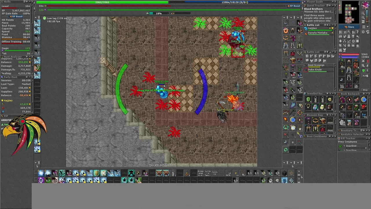Toggle the speech bubble filter in Battle List
Viewport: 371px width, 209px height.
coord(307,60)
